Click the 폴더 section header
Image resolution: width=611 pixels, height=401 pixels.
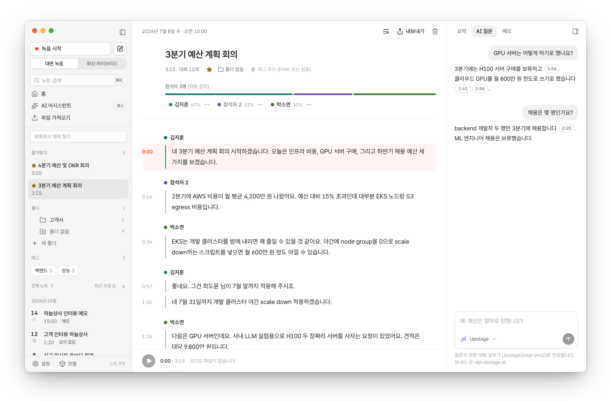point(35,208)
